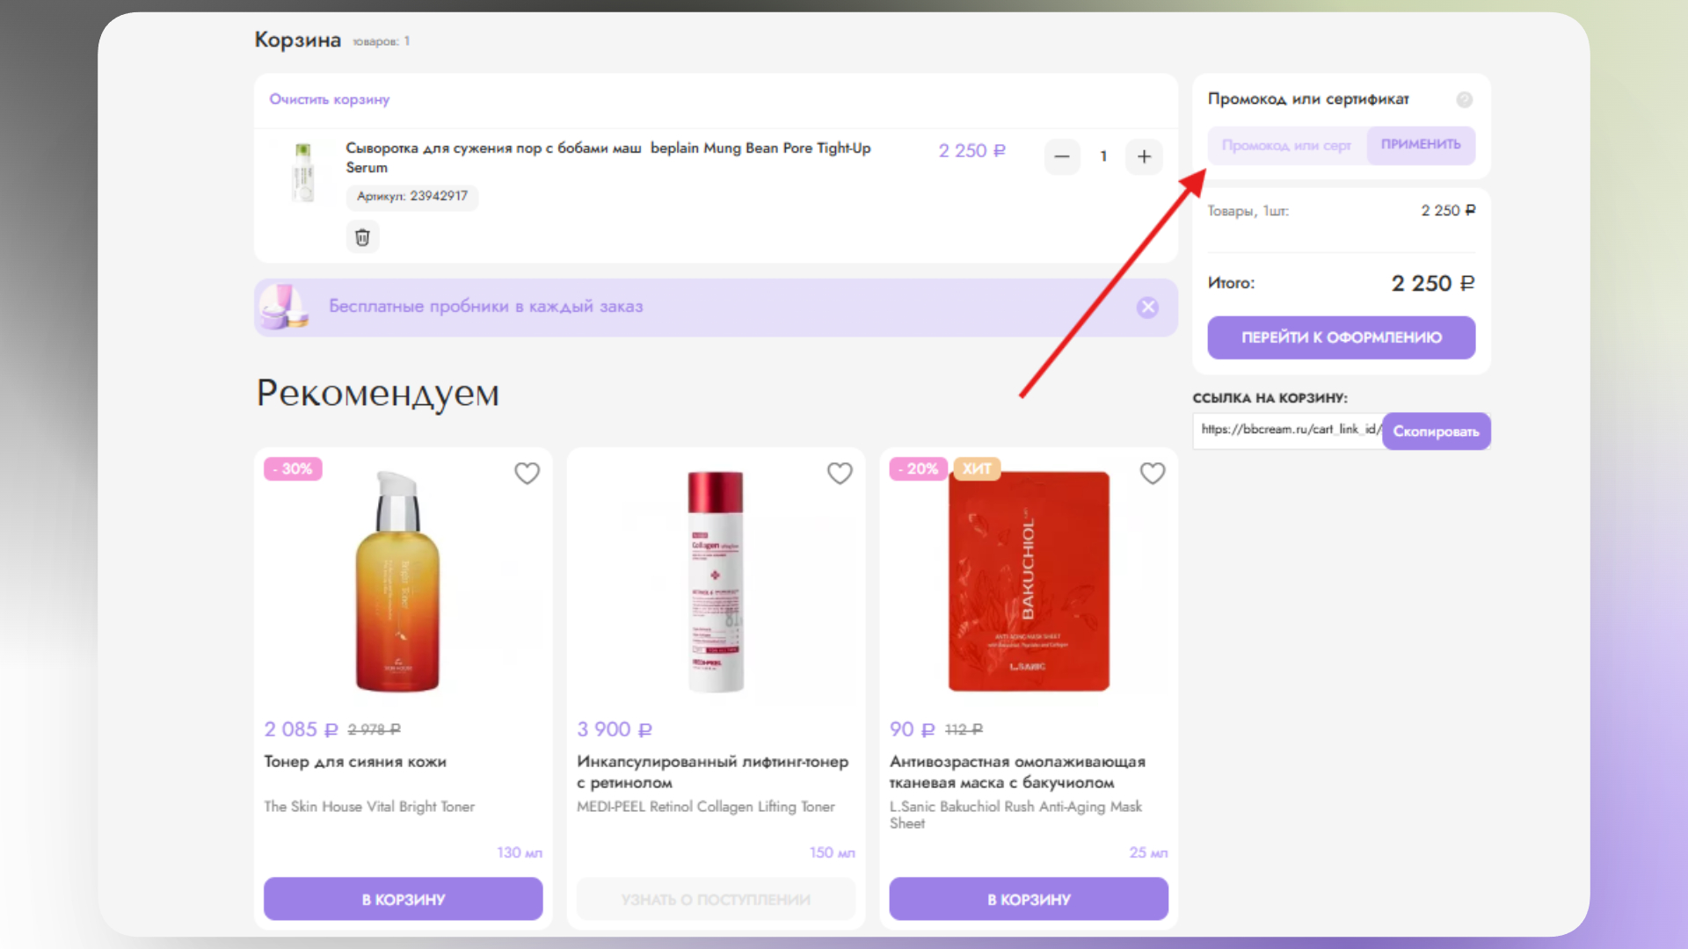This screenshot has height=949, width=1688.
Task: Toggle favorite on The Skin House toner
Action: [x=527, y=473]
